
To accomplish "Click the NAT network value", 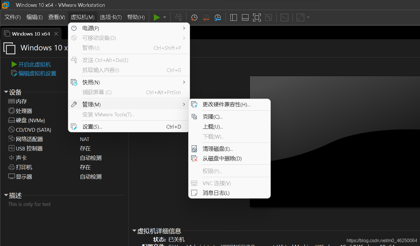I will click(x=84, y=139).
